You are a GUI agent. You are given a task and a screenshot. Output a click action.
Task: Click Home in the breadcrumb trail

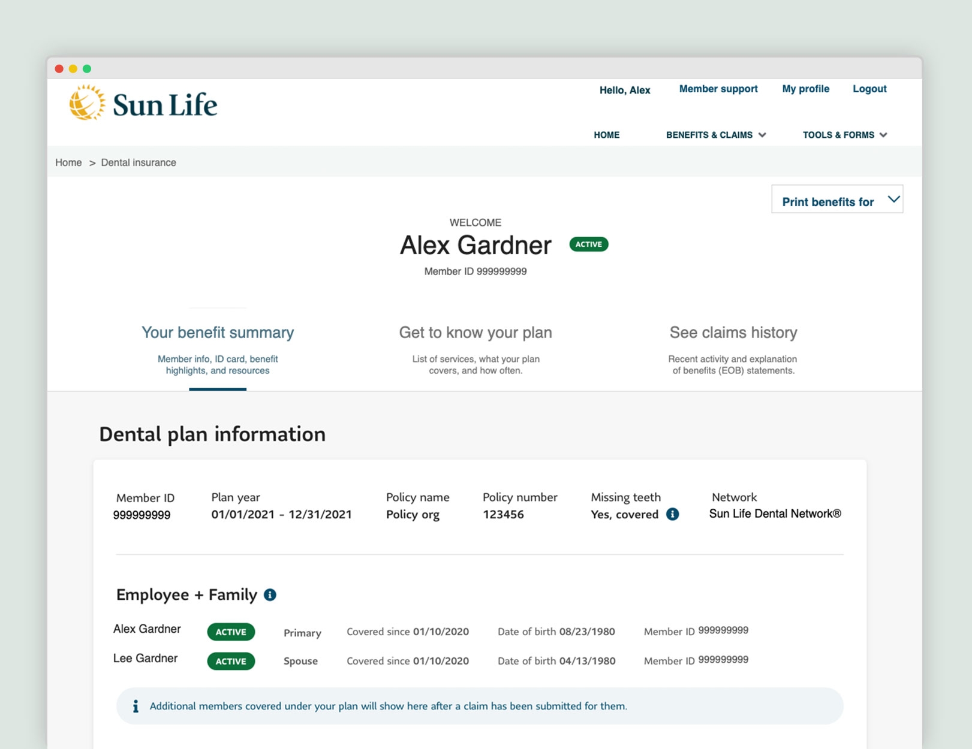click(x=68, y=162)
